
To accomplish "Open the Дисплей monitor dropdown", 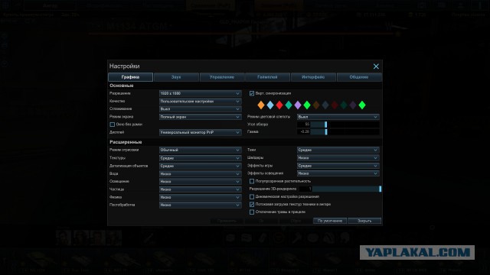I will (201, 132).
